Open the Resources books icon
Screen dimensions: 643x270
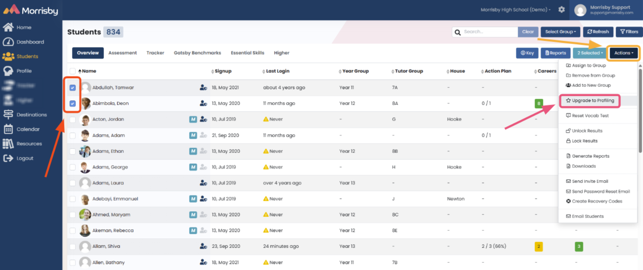click(8, 144)
